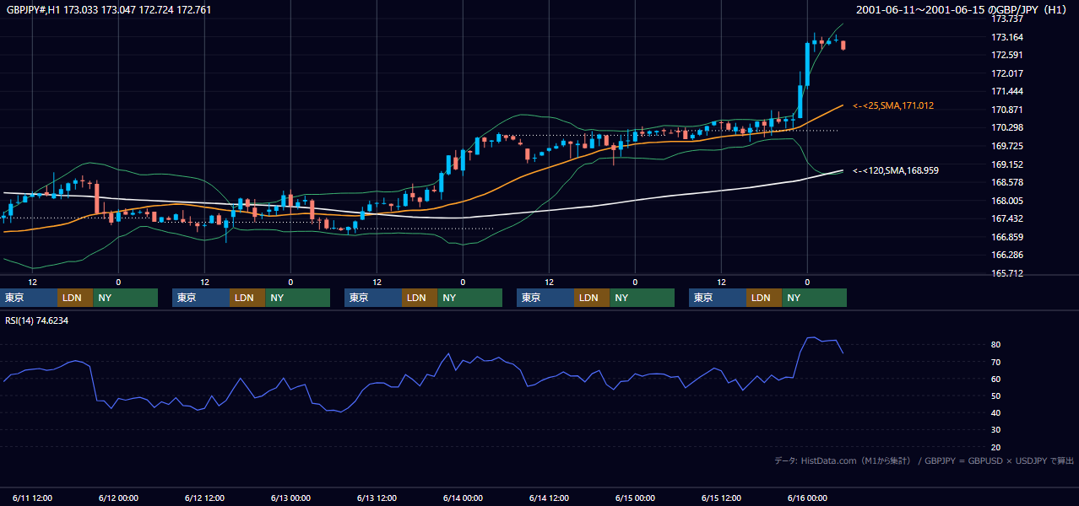Select the 6/13 12:00 date label

377,498
